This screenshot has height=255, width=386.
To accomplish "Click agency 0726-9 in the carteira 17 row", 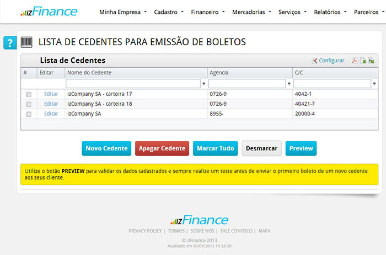I will pos(218,94).
